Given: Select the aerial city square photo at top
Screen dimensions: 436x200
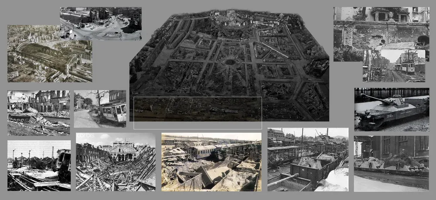Looking at the screenshot, I should click(x=101, y=23).
